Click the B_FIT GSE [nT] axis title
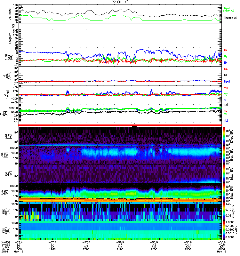 point(9,57)
